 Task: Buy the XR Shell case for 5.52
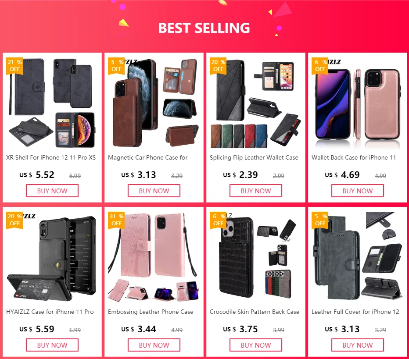(x=52, y=191)
